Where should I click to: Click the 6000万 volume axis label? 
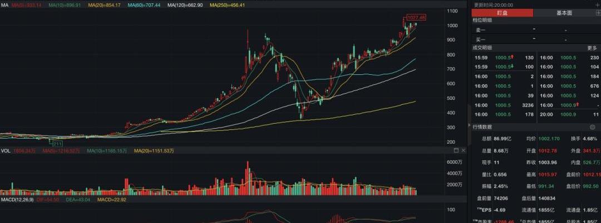[x=455, y=163]
